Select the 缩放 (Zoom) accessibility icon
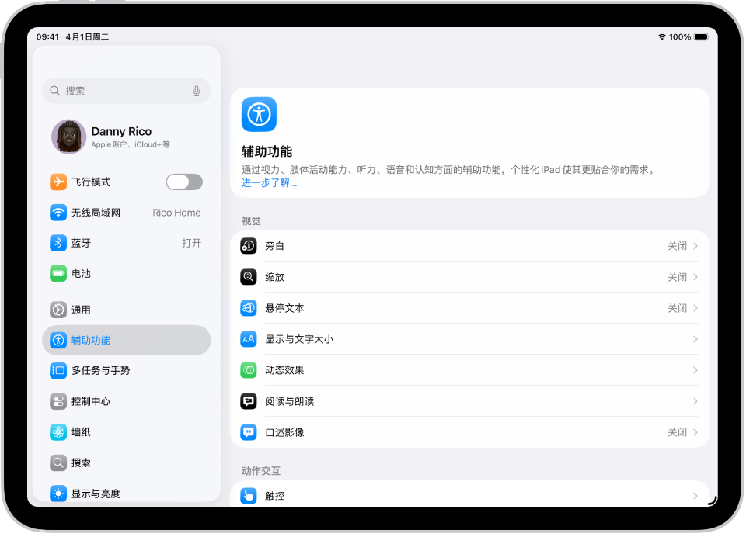This screenshot has width=746, height=537. (249, 276)
